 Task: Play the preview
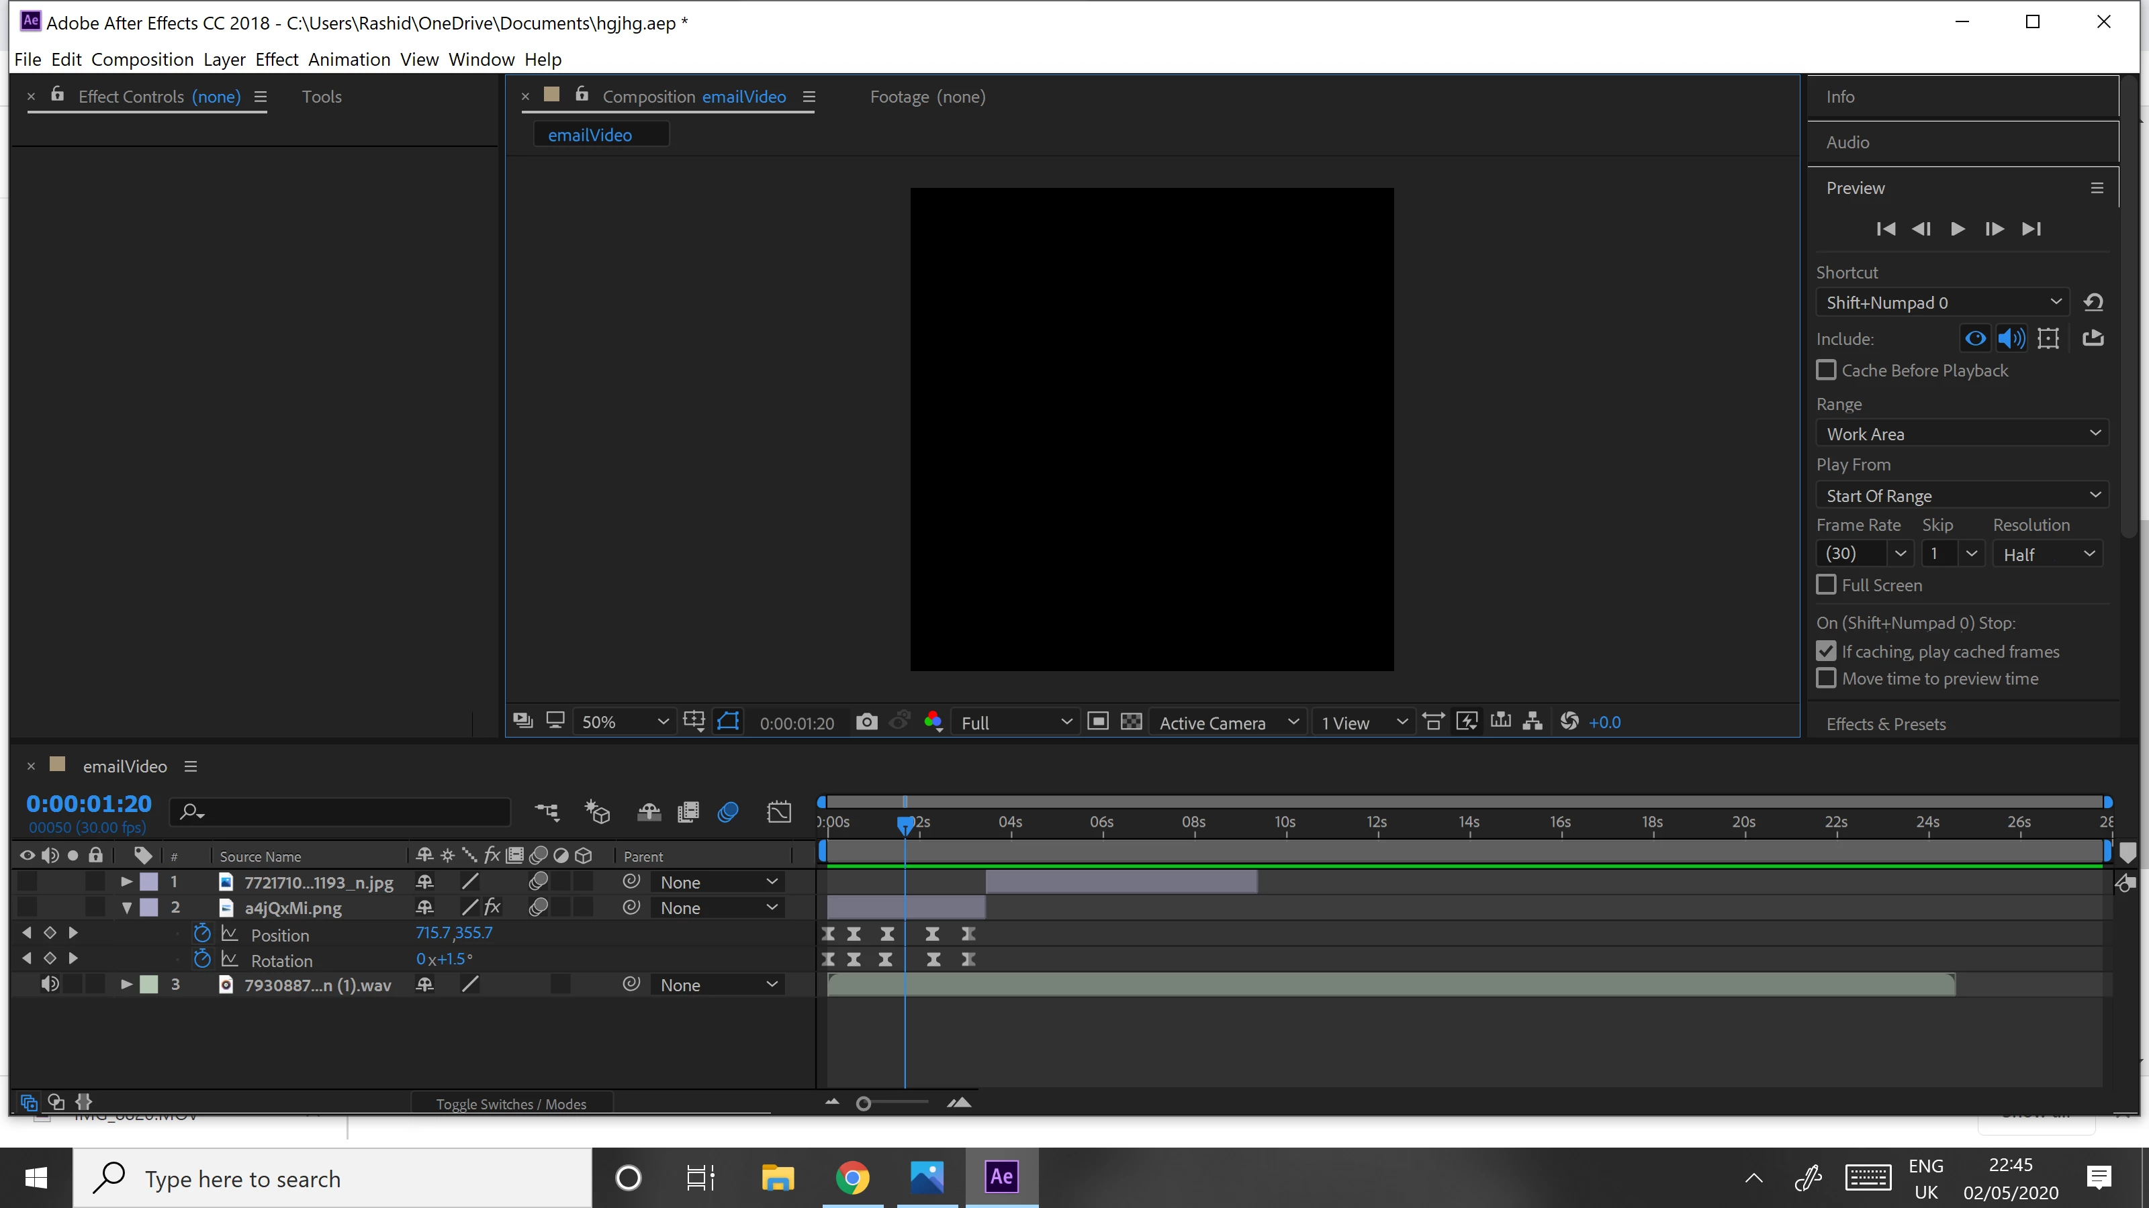pyautogui.click(x=1957, y=228)
